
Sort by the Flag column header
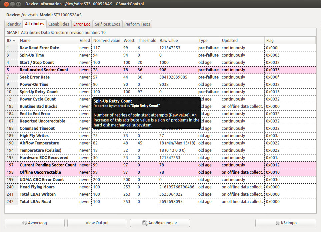click(x=290, y=41)
